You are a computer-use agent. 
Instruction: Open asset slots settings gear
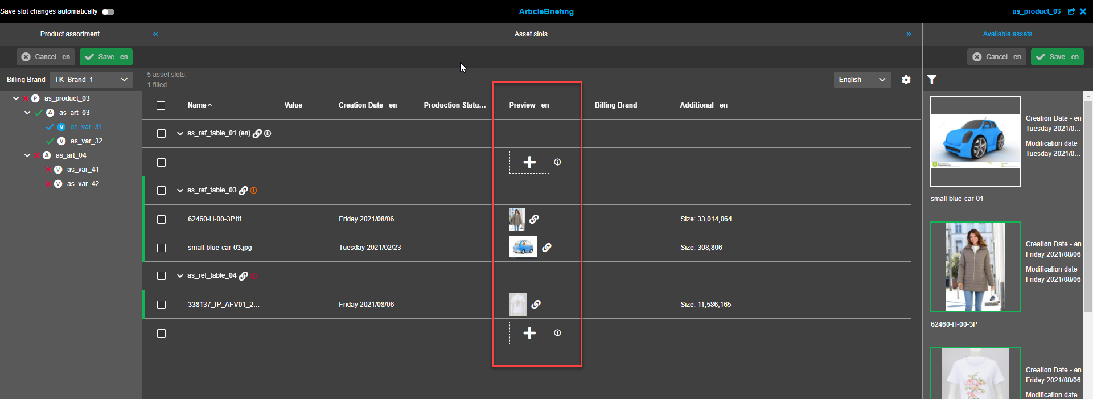(x=906, y=80)
